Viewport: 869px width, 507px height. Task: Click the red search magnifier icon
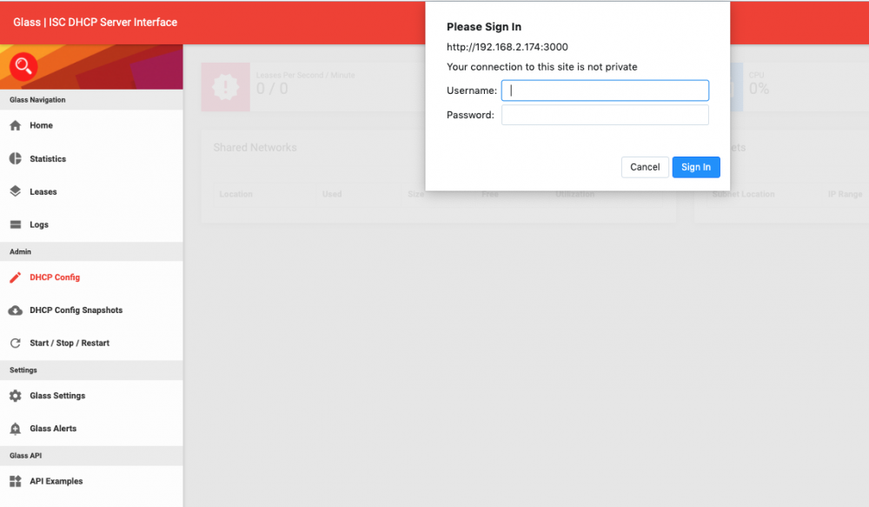pyautogui.click(x=23, y=67)
